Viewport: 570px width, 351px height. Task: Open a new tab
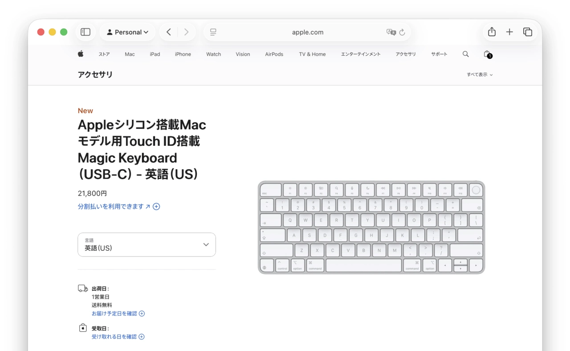pyautogui.click(x=509, y=32)
